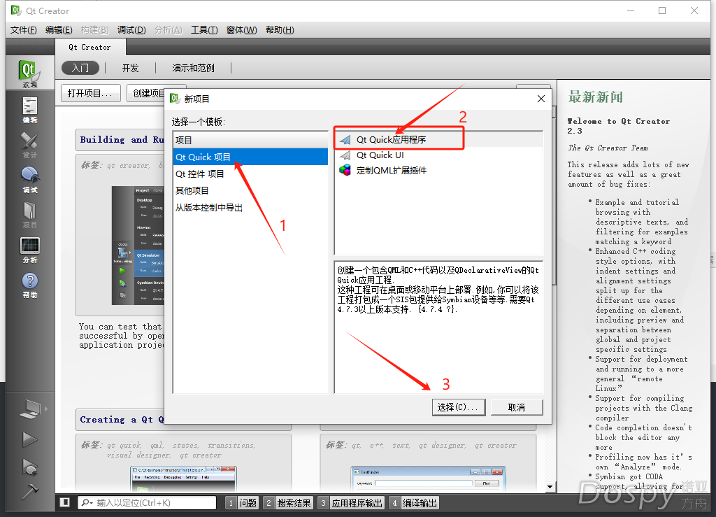The height and width of the screenshot is (517, 716).
Task: Click the Qt Creator tab header
Action: pos(90,47)
